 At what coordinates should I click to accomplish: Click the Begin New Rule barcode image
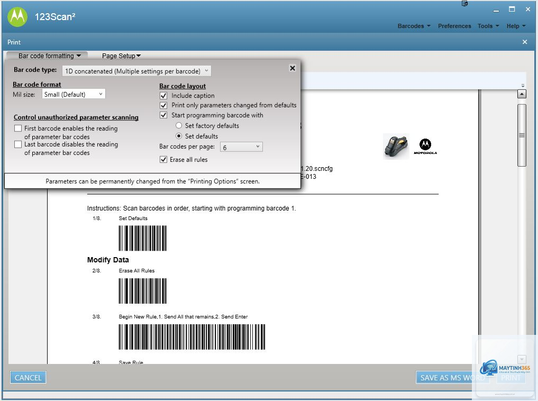[192, 337]
